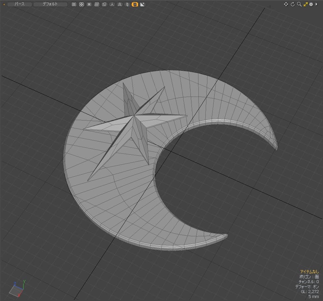Click the work plane pedestal icon

120,4
